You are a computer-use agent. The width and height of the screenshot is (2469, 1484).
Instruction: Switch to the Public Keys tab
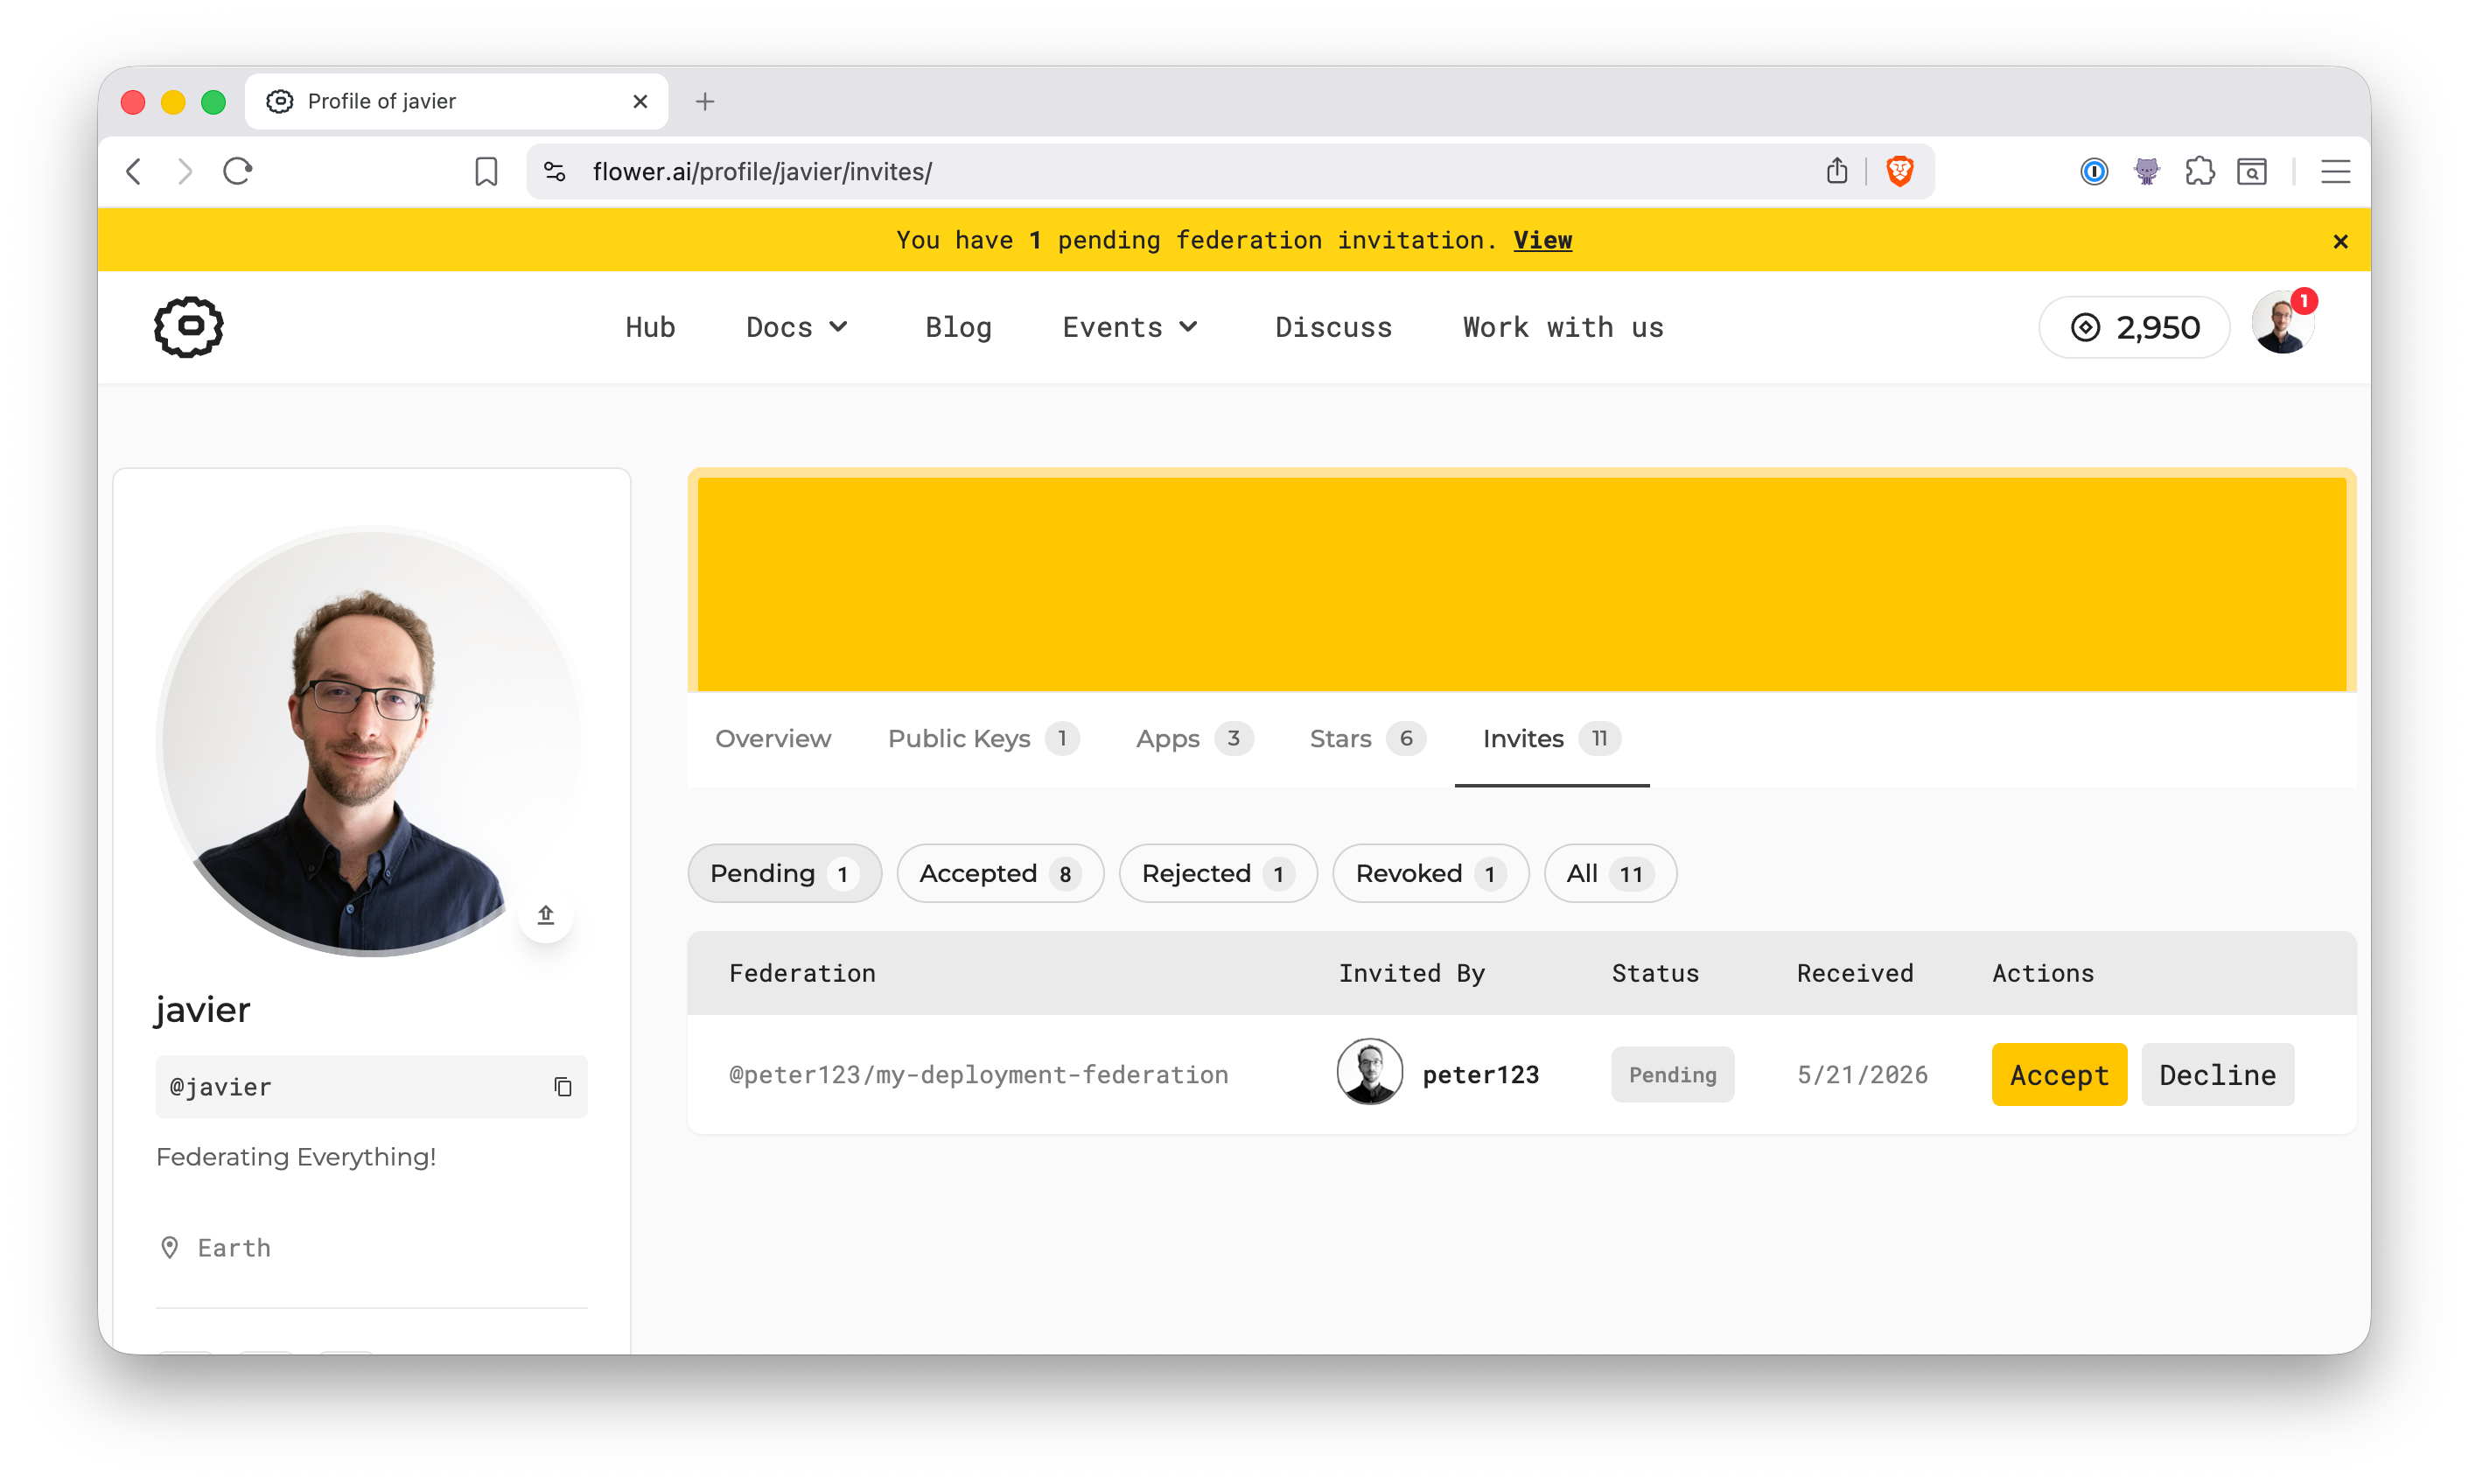(x=983, y=738)
